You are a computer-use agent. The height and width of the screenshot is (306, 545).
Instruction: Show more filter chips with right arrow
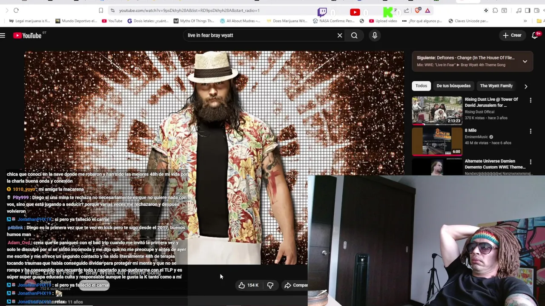pyautogui.click(x=526, y=86)
